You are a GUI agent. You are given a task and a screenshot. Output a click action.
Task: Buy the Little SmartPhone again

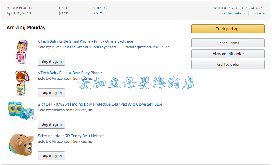(x=51, y=61)
